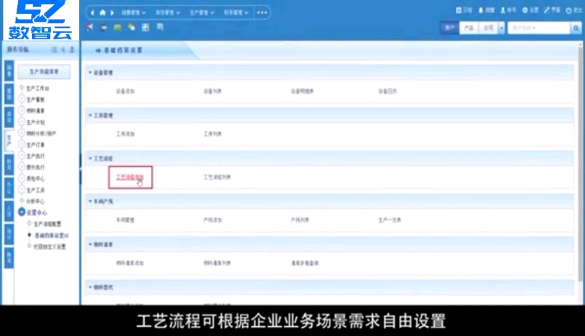
Task: Open the settings gear icon at top right
Action: (x=526, y=10)
